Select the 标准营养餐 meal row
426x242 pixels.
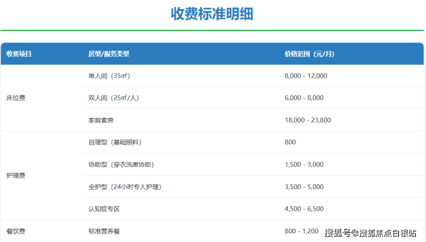[104, 231]
